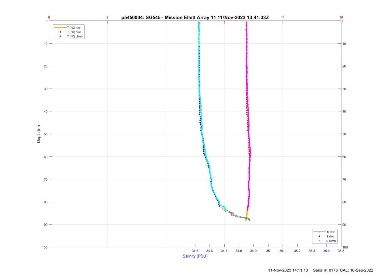Screen dimensions: 377x278
Task: Click right depth axis tick label 100
Action: click(x=346, y=248)
